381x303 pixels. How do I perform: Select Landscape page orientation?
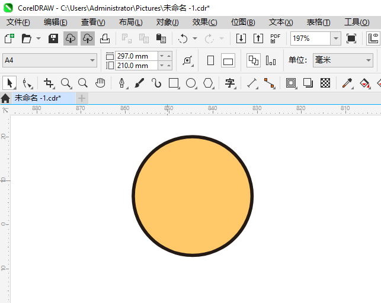click(228, 60)
